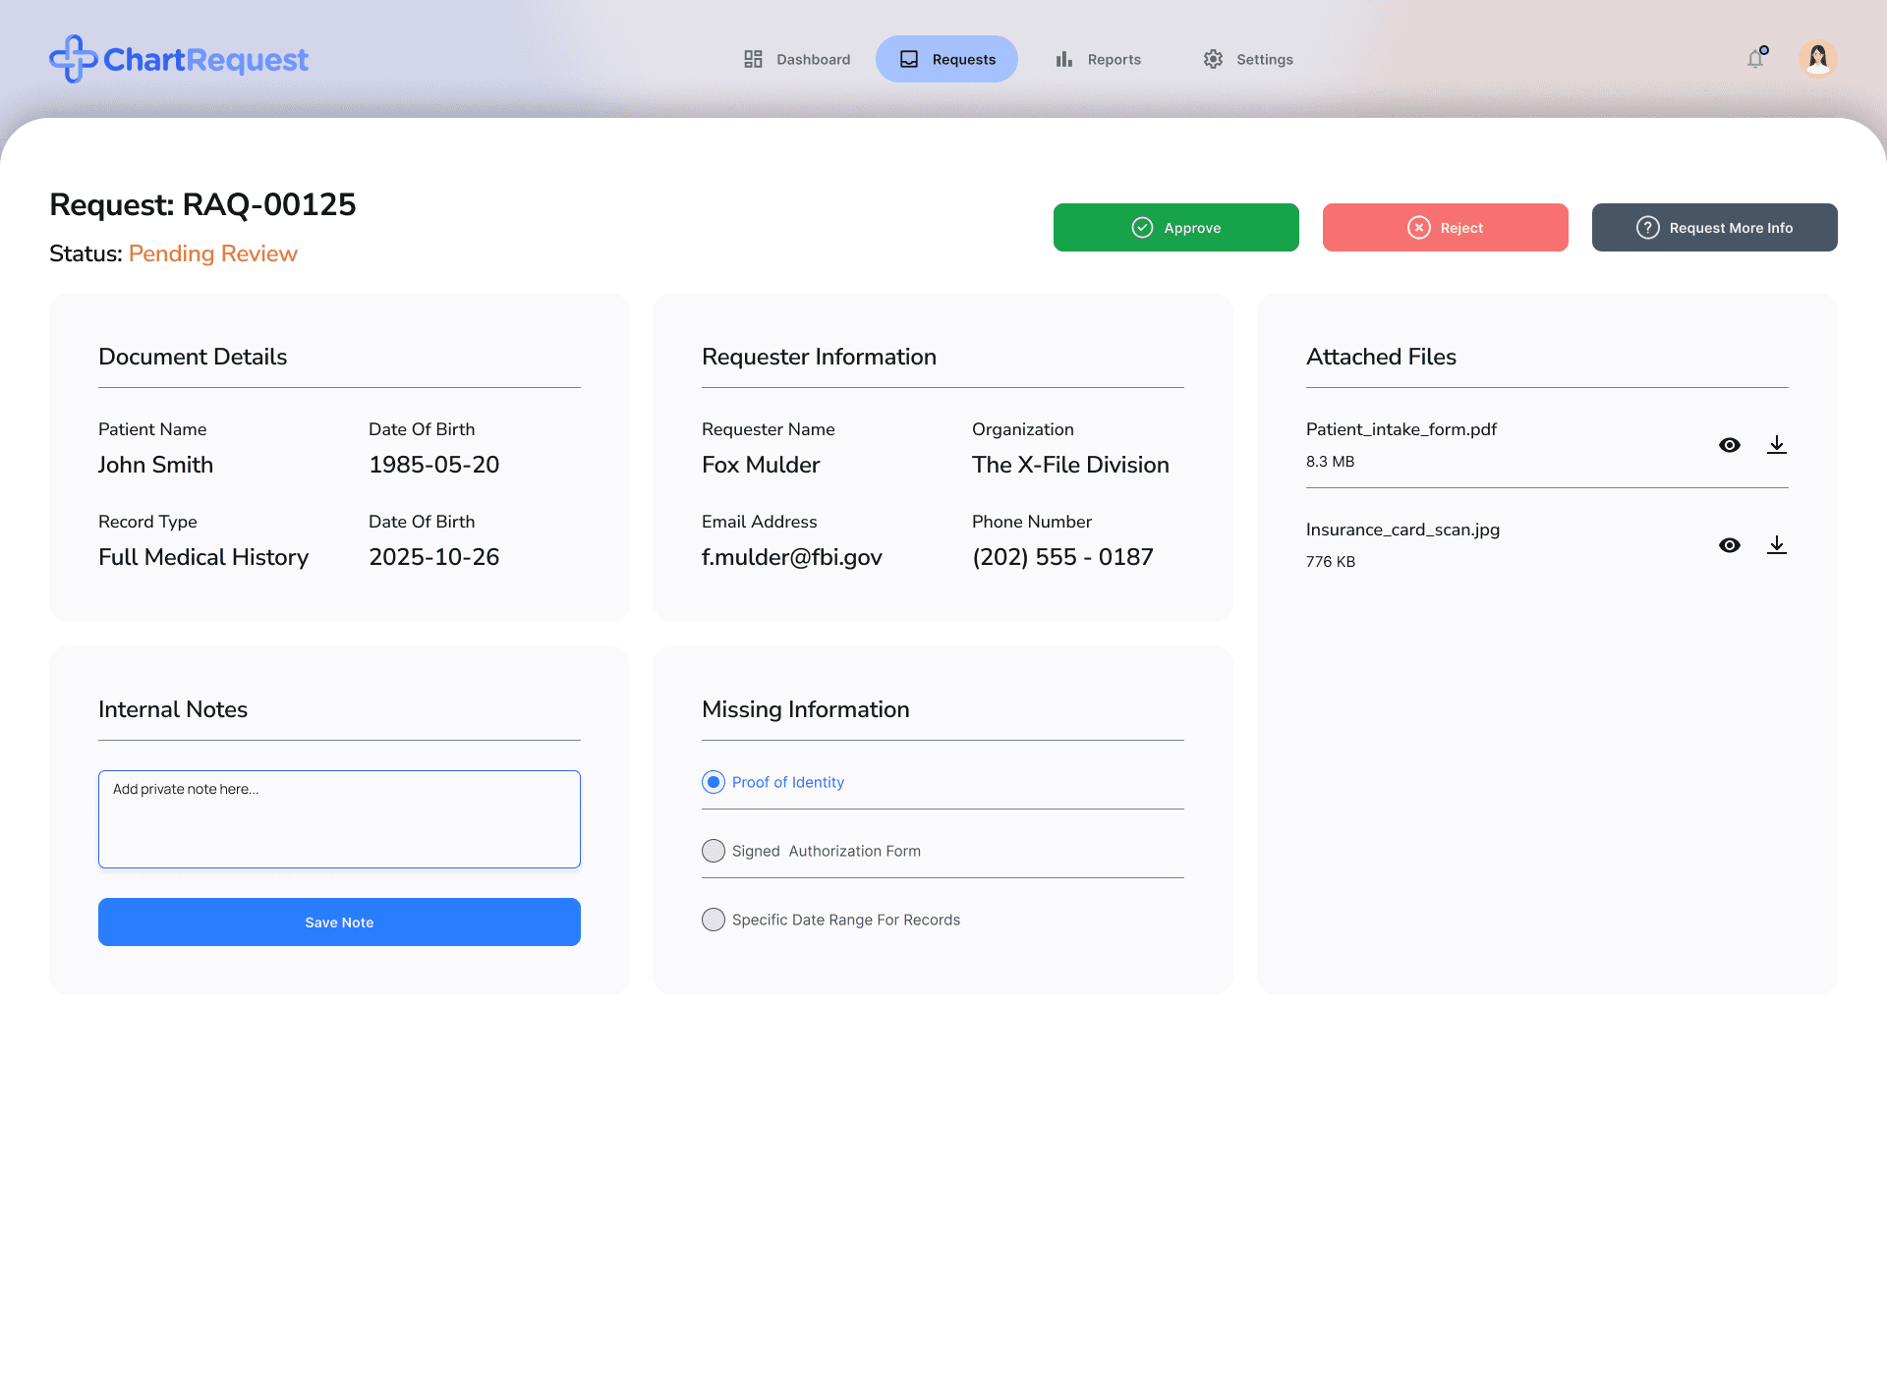
Task: Click the ChartRequest logo icon
Action: click(73, 59)
